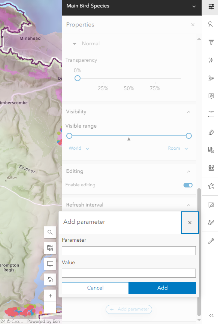
Task: Disable the Enable editing toggle
Action: pyautogui.click(x=188, y=185)
